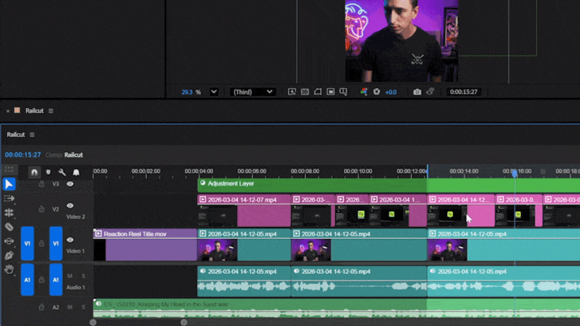Click the left handle of timeline zoom scrollbar

93,322
